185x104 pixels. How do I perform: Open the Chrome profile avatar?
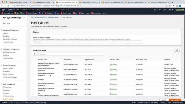pyautogui.click(x=180, y=6)
